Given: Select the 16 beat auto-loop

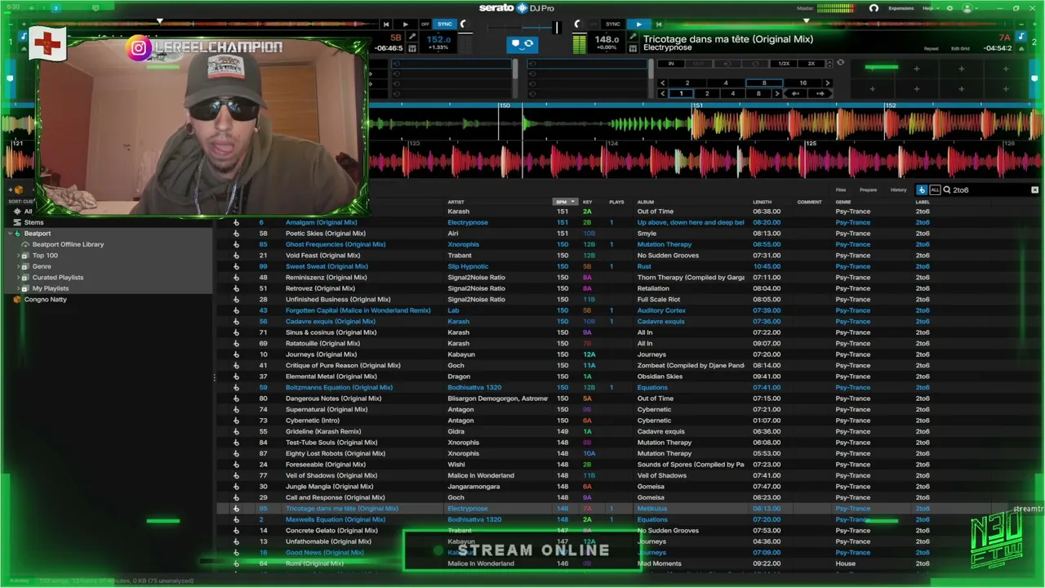Looking at the screenshot, I should pos(803,83).
